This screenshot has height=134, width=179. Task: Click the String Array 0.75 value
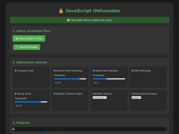(19, 106)
